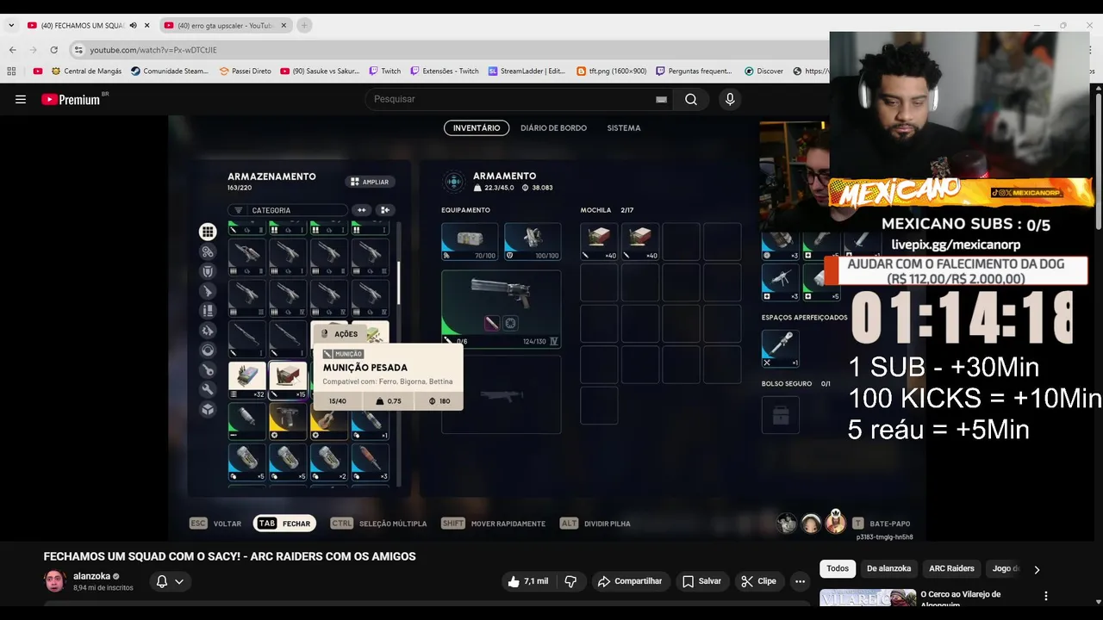This screenshot has height=620, width=1103.
Task: Switch to DIÁRIO DE BORDO tab
Action: pyautogui.click(x=553, y=127)
